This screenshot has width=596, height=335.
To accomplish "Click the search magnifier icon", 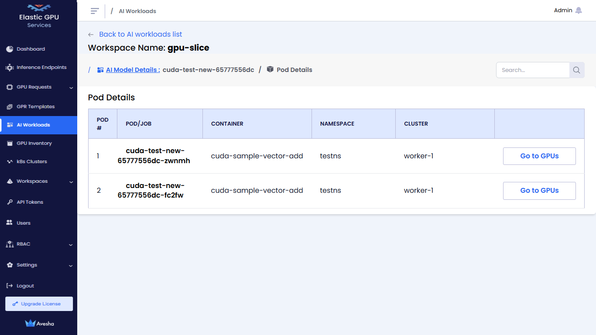I will coord(576,70).
